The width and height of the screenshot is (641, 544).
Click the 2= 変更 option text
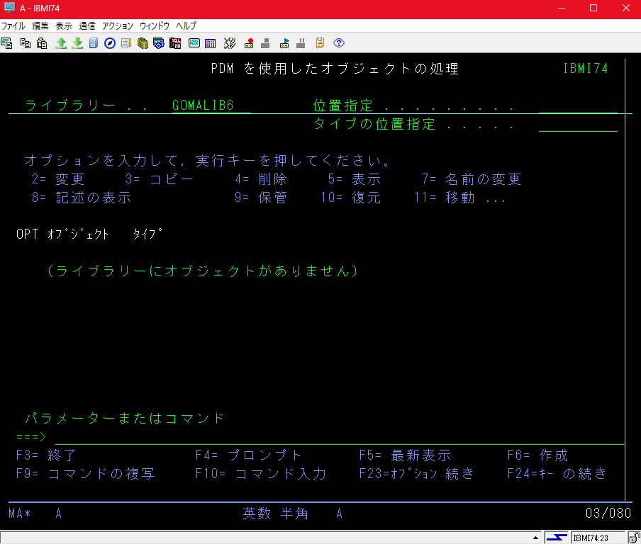pyautogui.click(x=58, y=179)
